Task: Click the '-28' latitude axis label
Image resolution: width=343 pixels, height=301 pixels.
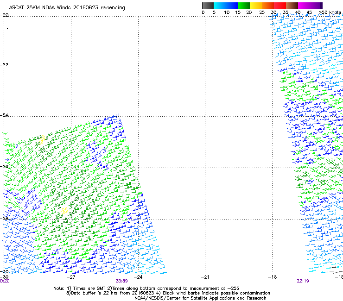Action: [4, 219]
